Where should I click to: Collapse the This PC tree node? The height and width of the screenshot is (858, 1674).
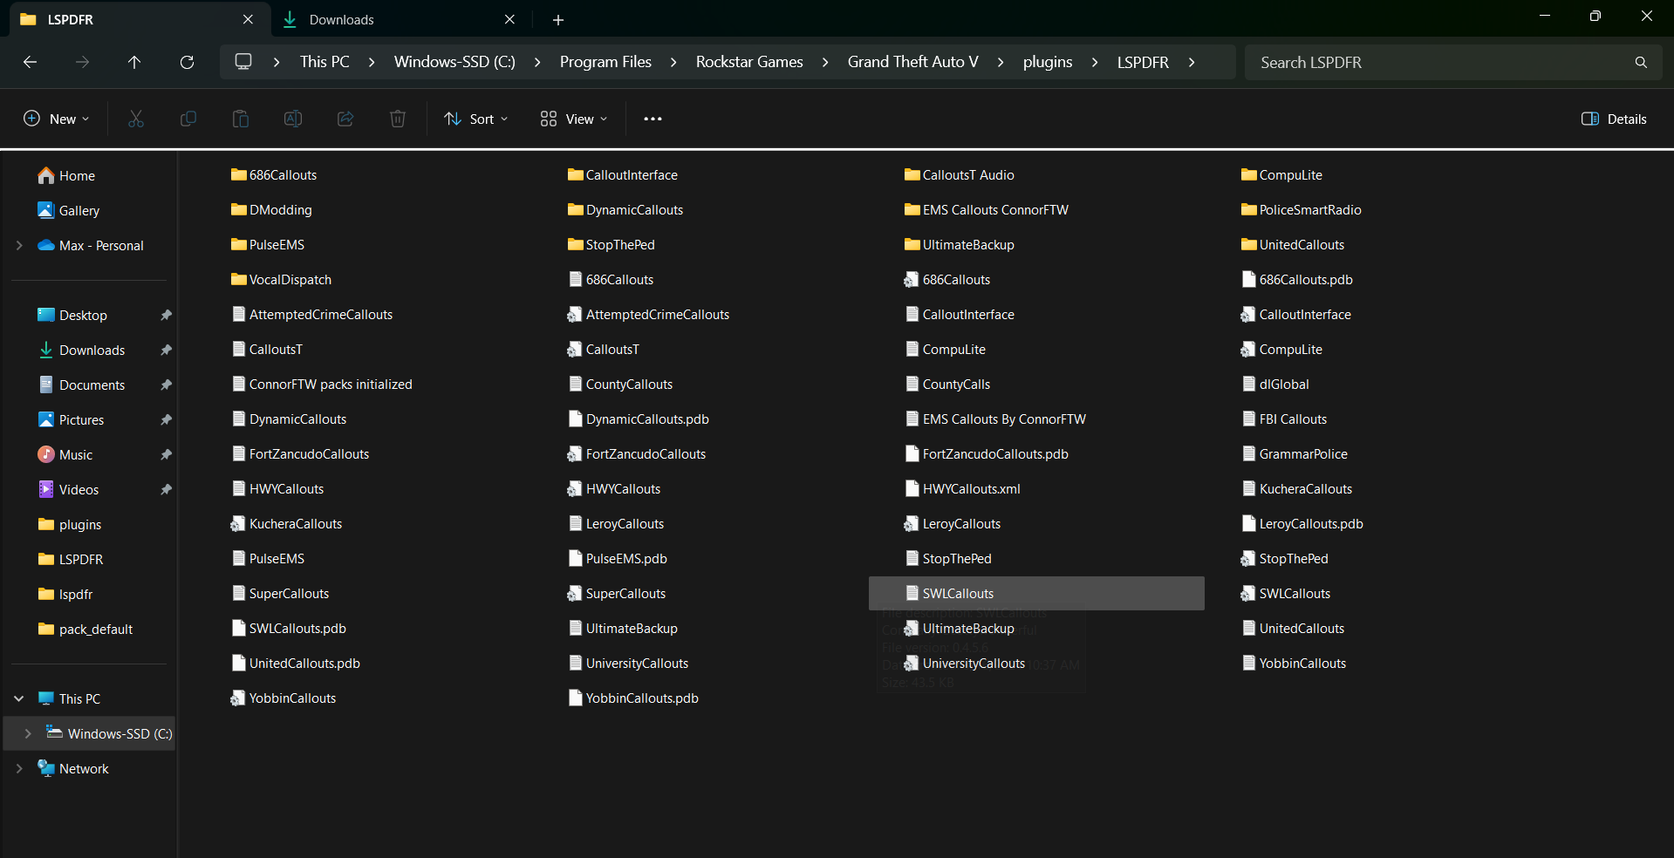click(x=19, y=698)
